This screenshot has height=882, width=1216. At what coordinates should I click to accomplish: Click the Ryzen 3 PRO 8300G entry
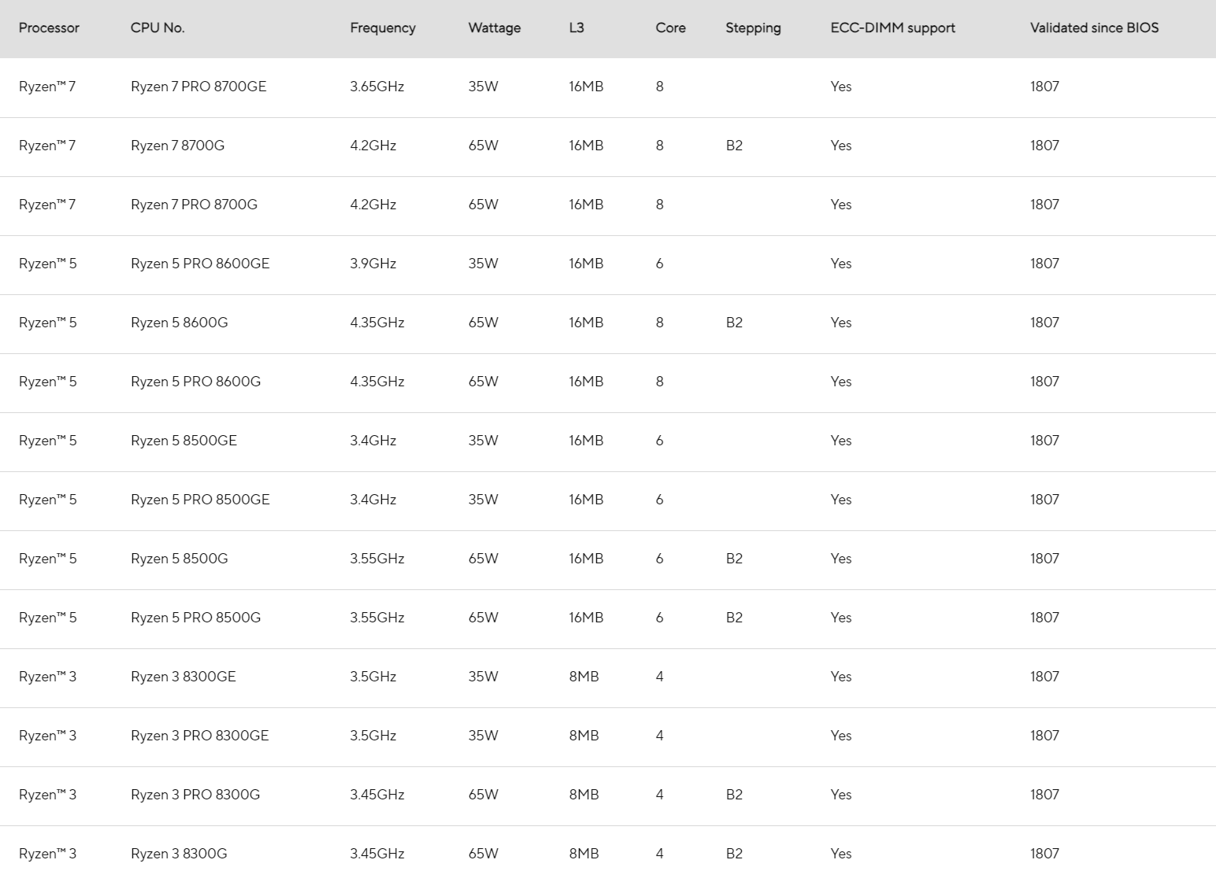(x=195, y=795)
